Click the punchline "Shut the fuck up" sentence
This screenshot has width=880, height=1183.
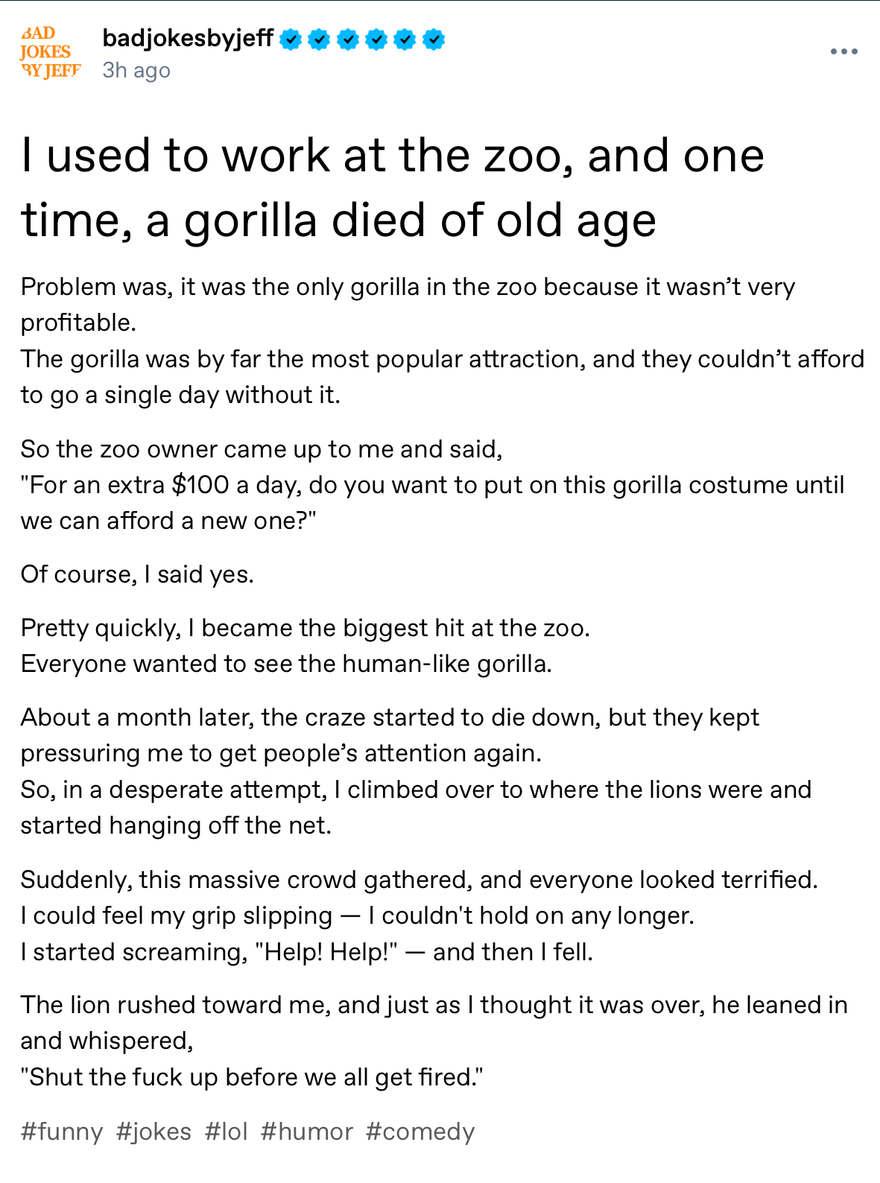(x=252, y=1077)
